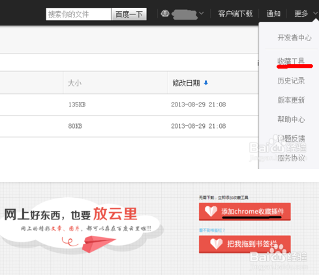Choose 收藏工具 in the dropdown menu
Image resolution: width=319 pixels, height=275 pixels.
pyautogui.click(x=291, y=61)
